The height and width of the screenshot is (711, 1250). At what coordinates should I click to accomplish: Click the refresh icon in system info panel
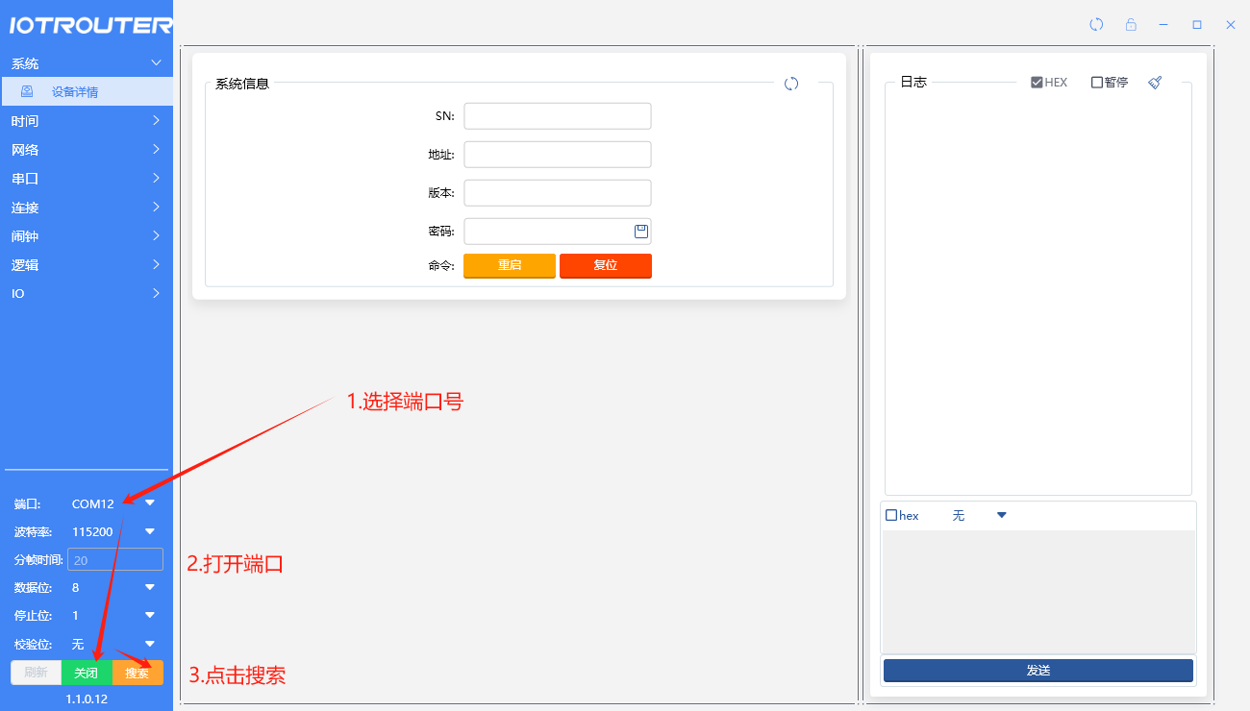pos(791,84)
